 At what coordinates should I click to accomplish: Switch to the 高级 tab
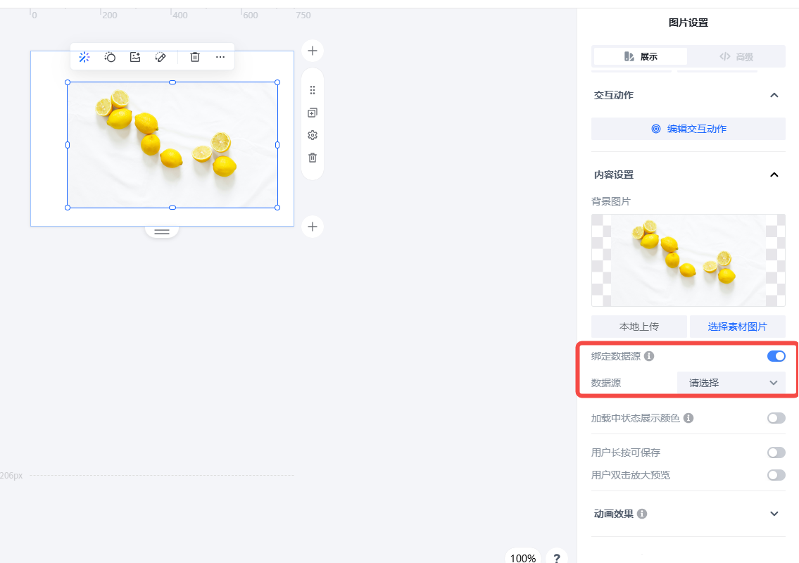click(736, 56)
